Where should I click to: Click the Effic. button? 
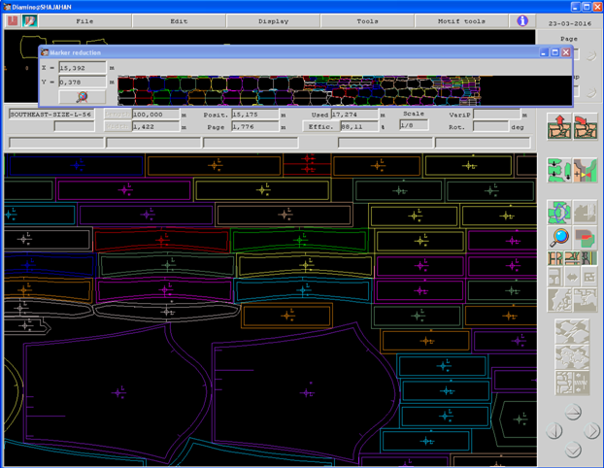pos(319,126)
